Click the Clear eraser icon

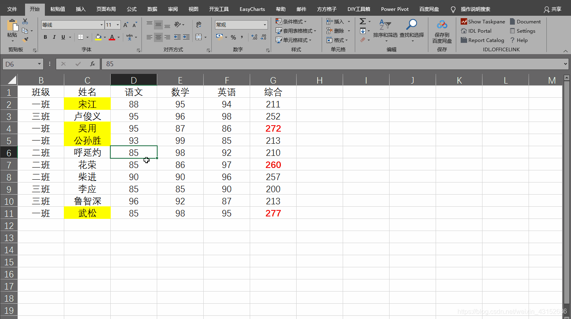(363, 40)
